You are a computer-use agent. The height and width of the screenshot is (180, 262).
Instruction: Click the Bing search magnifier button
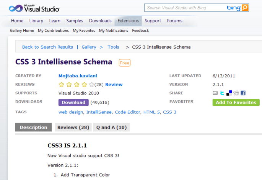pos(245,8)
